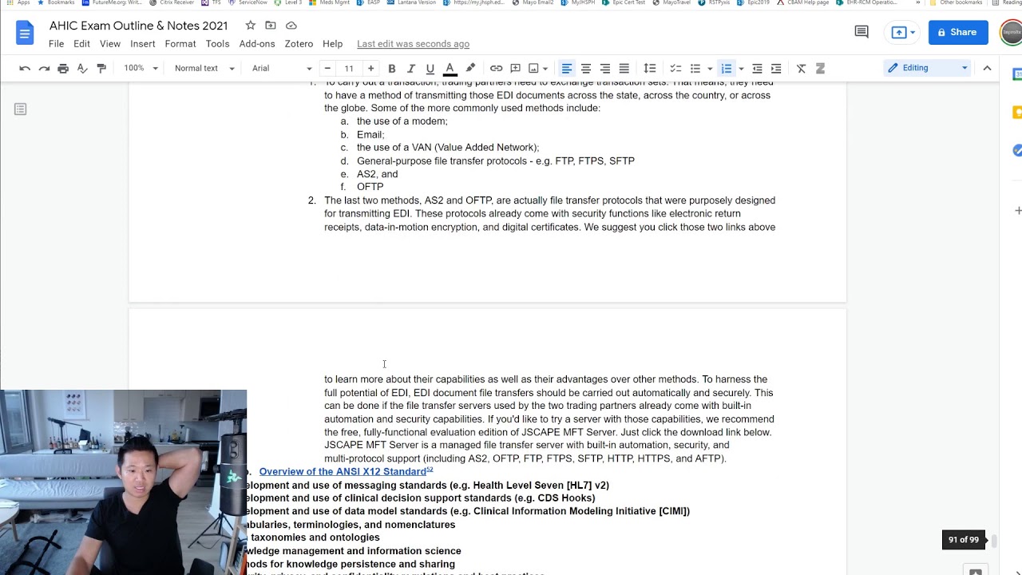Click the blue Share button
The width and height of the screenshot is (1022, 575).
tap(958, 32)
